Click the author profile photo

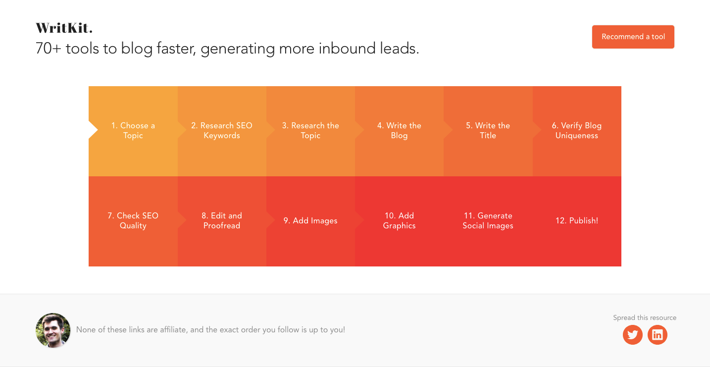pos(53,330)
